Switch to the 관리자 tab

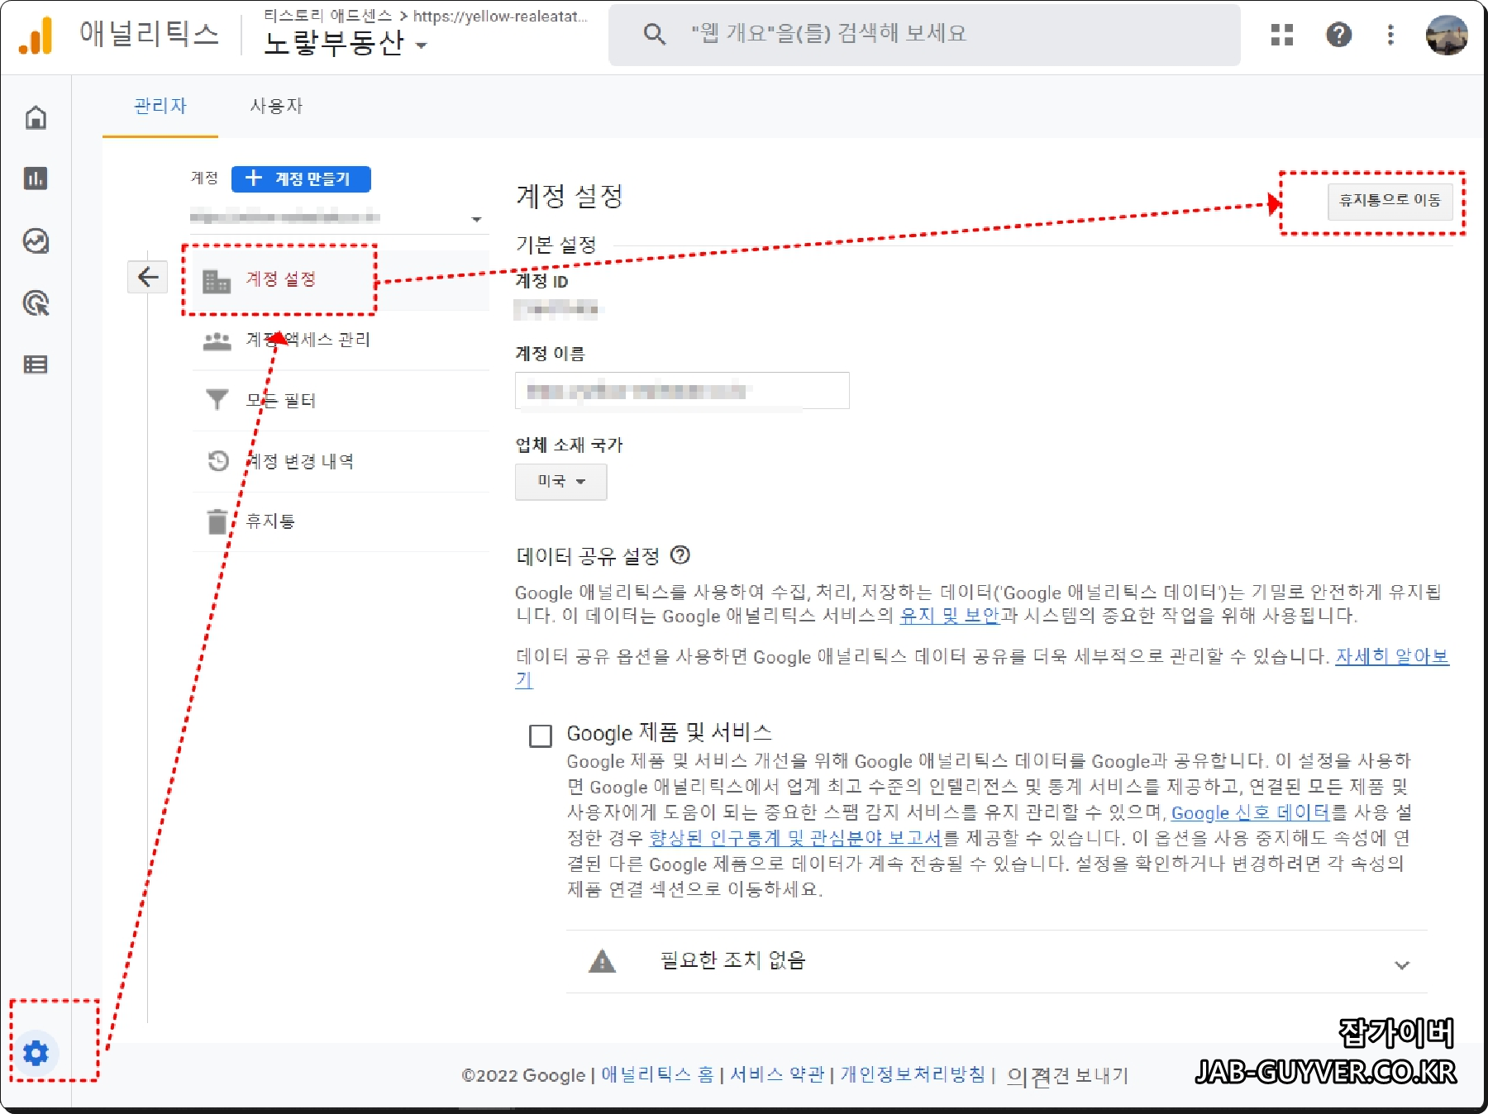160,106
